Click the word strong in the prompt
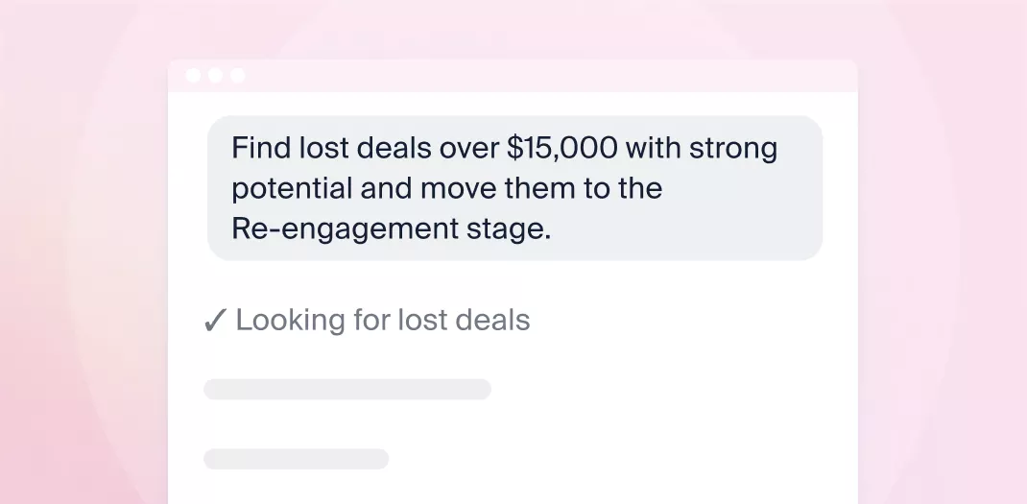Viewport: 1027px width, 504px height. [733, 150]
